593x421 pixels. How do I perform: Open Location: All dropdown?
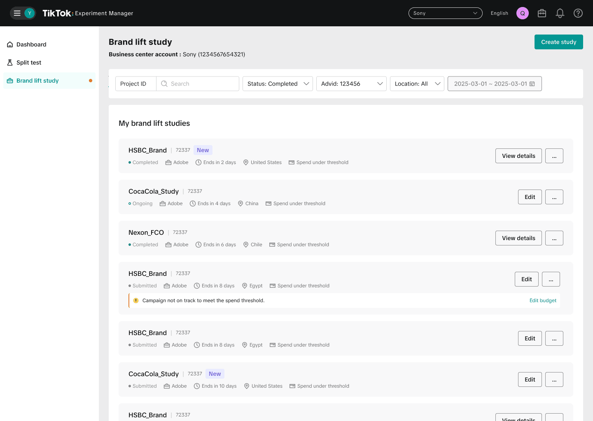tap(417, 83)
